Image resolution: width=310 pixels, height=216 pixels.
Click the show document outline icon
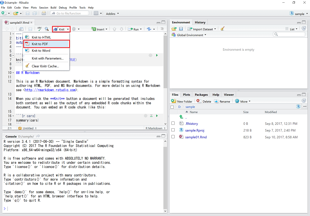coord(162,29)
